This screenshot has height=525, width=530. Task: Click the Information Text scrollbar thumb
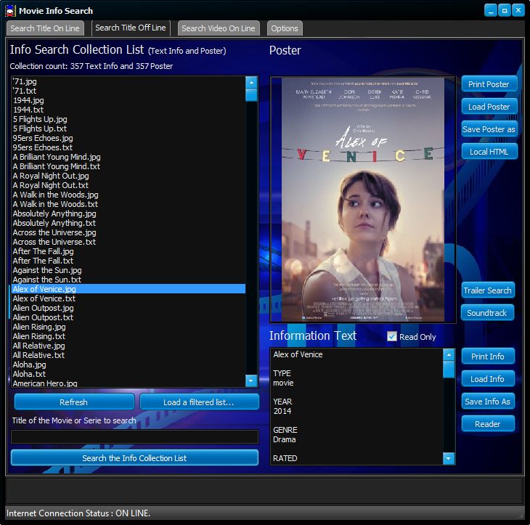(449, 370)
